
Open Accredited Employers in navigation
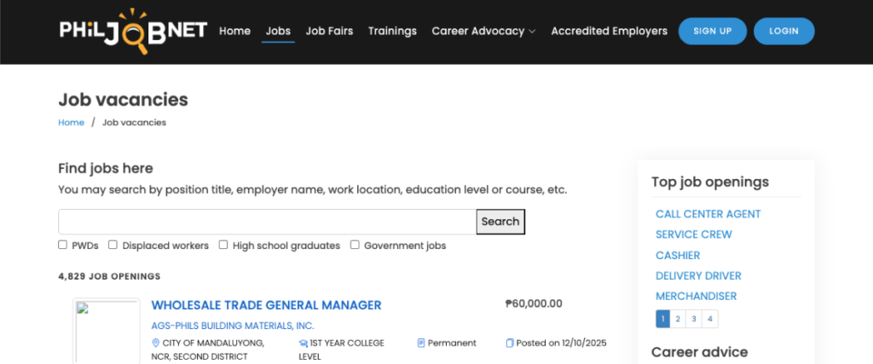click(x=609, y=31)
